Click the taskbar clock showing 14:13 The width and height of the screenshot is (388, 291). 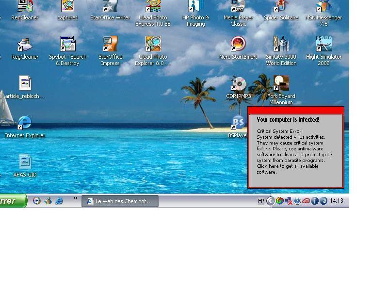point(337,201)
